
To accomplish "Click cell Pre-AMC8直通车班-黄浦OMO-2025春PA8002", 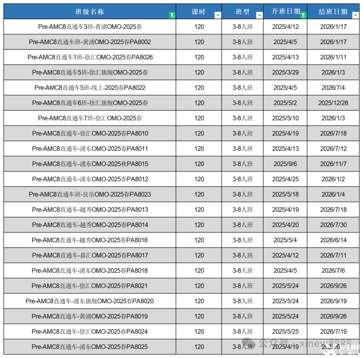I will click(90, 42).
